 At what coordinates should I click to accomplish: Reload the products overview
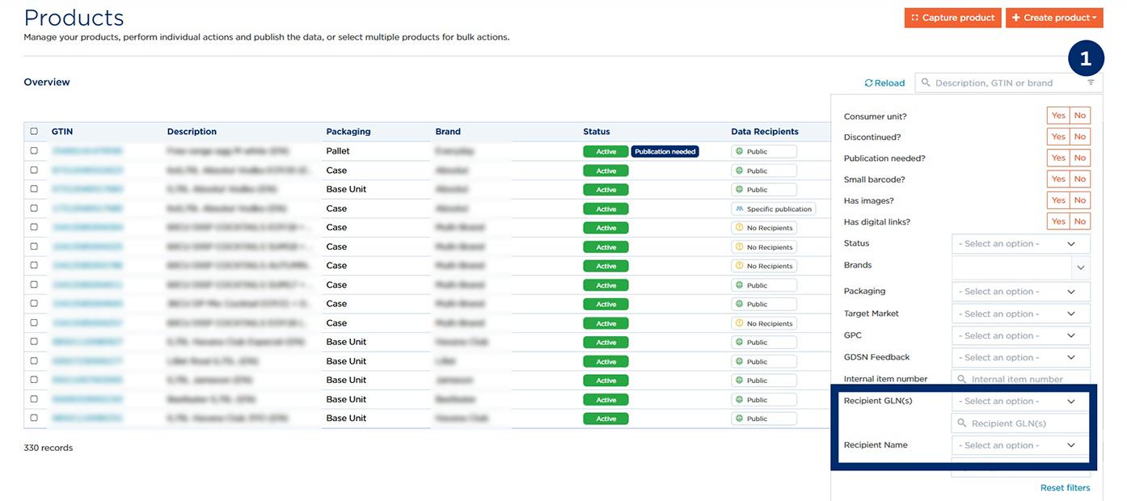884,82
